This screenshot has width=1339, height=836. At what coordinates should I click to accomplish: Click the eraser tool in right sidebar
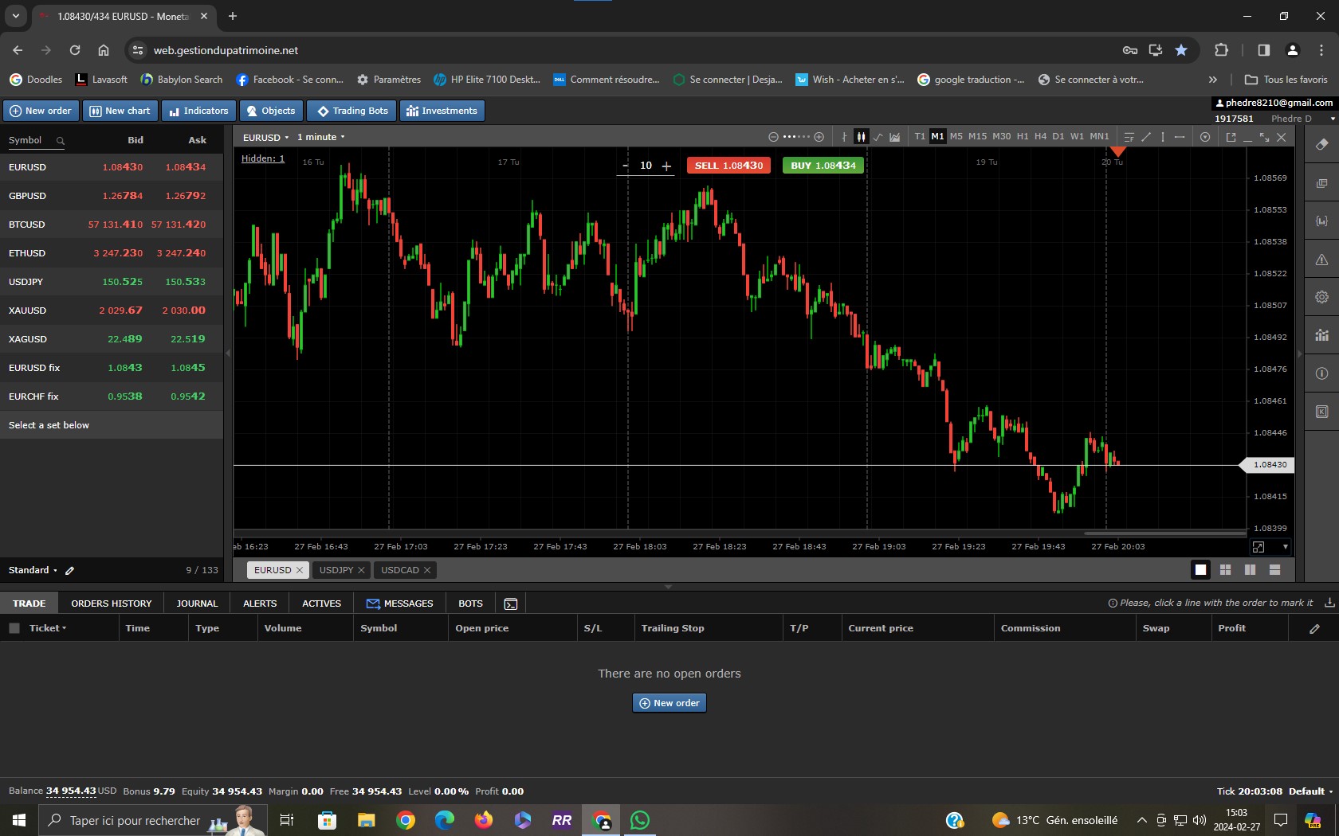click(1321, 144)
